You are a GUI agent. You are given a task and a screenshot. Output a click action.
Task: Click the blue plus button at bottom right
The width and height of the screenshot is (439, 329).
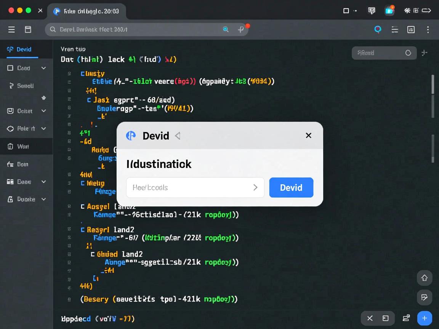(x=425, y=318)
